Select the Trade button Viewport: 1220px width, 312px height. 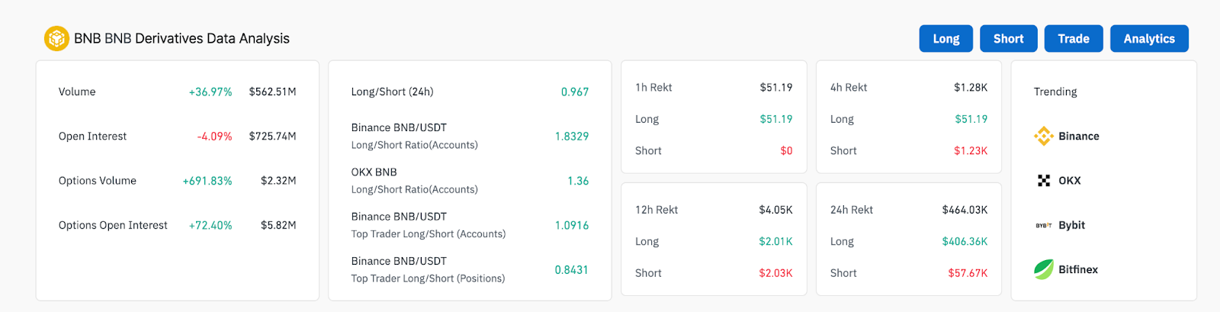pos(1074,38)
